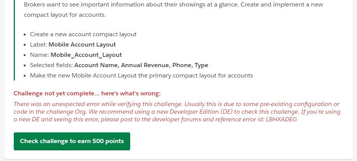Click the 'Name:' bullet text
The height and width of the screenshot is (161, 357).
[39, 55]
